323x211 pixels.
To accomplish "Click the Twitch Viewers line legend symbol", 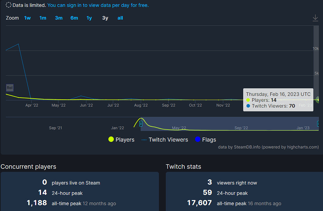I will click(x=144, y=140).
